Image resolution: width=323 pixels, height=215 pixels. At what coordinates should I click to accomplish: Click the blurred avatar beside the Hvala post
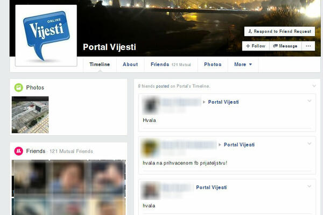click(150, 105)
